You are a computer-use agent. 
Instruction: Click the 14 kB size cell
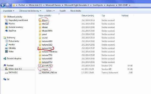[130, 66]
